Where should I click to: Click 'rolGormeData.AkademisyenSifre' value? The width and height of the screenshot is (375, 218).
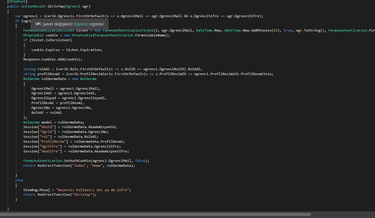(x=98, y=151)
